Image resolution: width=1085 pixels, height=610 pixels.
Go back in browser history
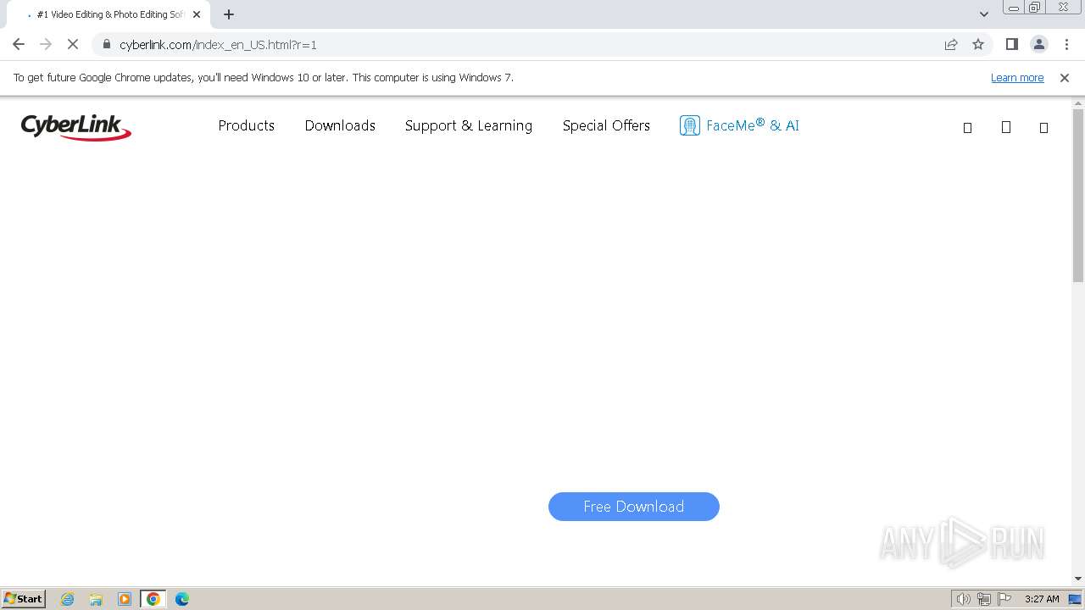click(19, 44)
